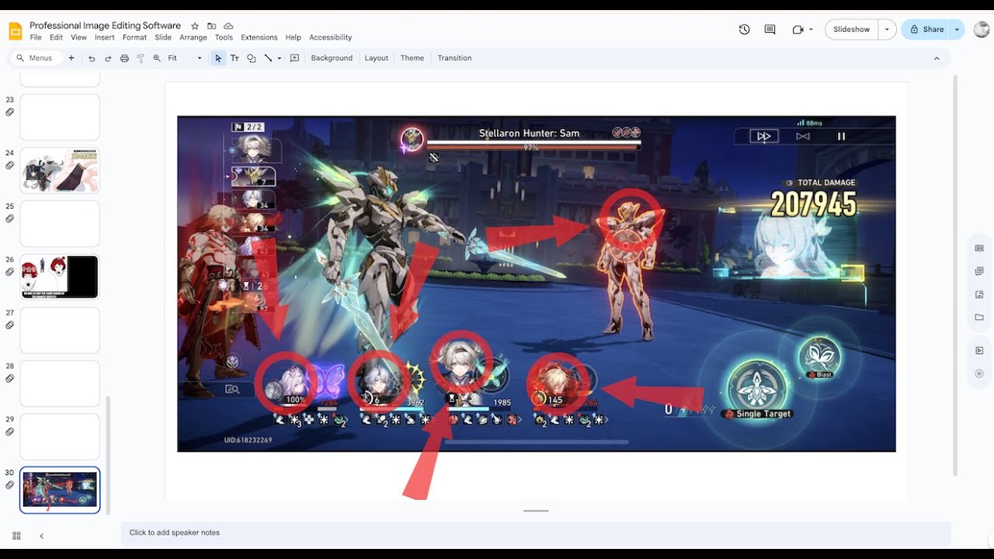The height and width of the screenshot is (559, 994).
Task: Select the slide 24 thumbnail
Action: click(x=60, y=170)
